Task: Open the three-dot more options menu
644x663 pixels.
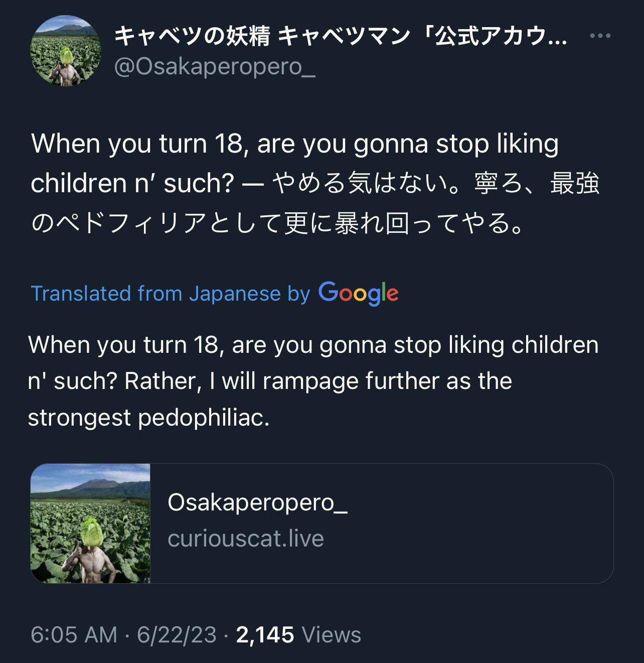Action: (600, 36)
